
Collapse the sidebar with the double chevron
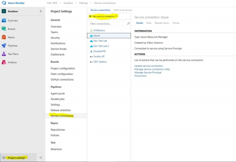click(41, 158)
